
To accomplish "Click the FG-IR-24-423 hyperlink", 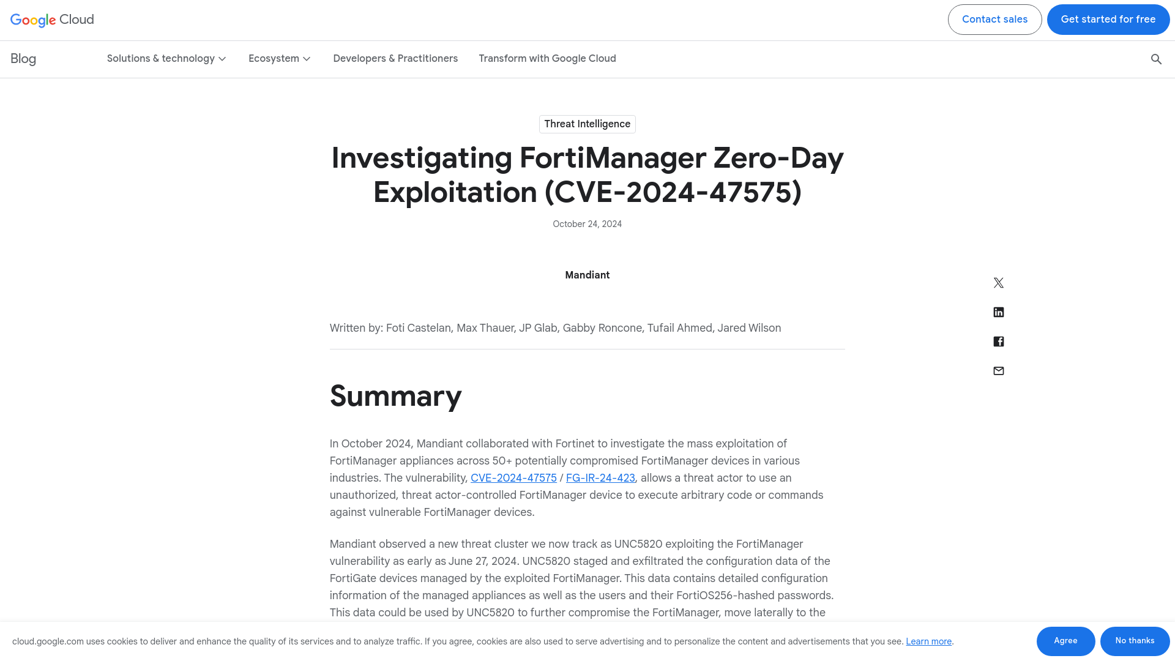I will [600, 478].
